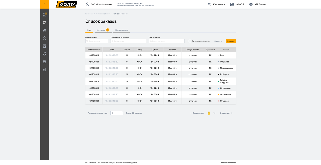321x165 pixels.
Task: Go to Личный кабинет breadcrumb
Action: (x=103, y=14)
